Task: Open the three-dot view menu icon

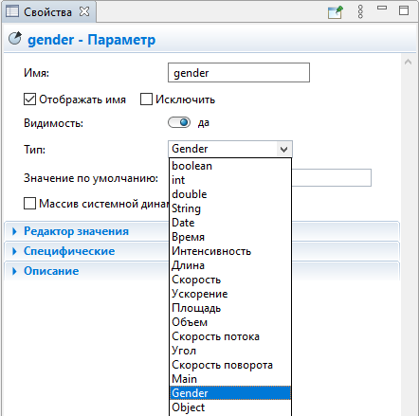Action: 360,12
